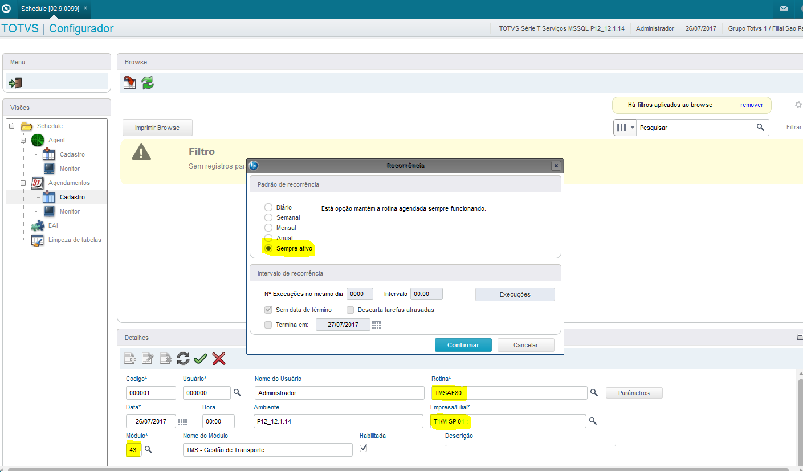Click the green refresh arrows icon in Browse toolbar

(148, 83)
